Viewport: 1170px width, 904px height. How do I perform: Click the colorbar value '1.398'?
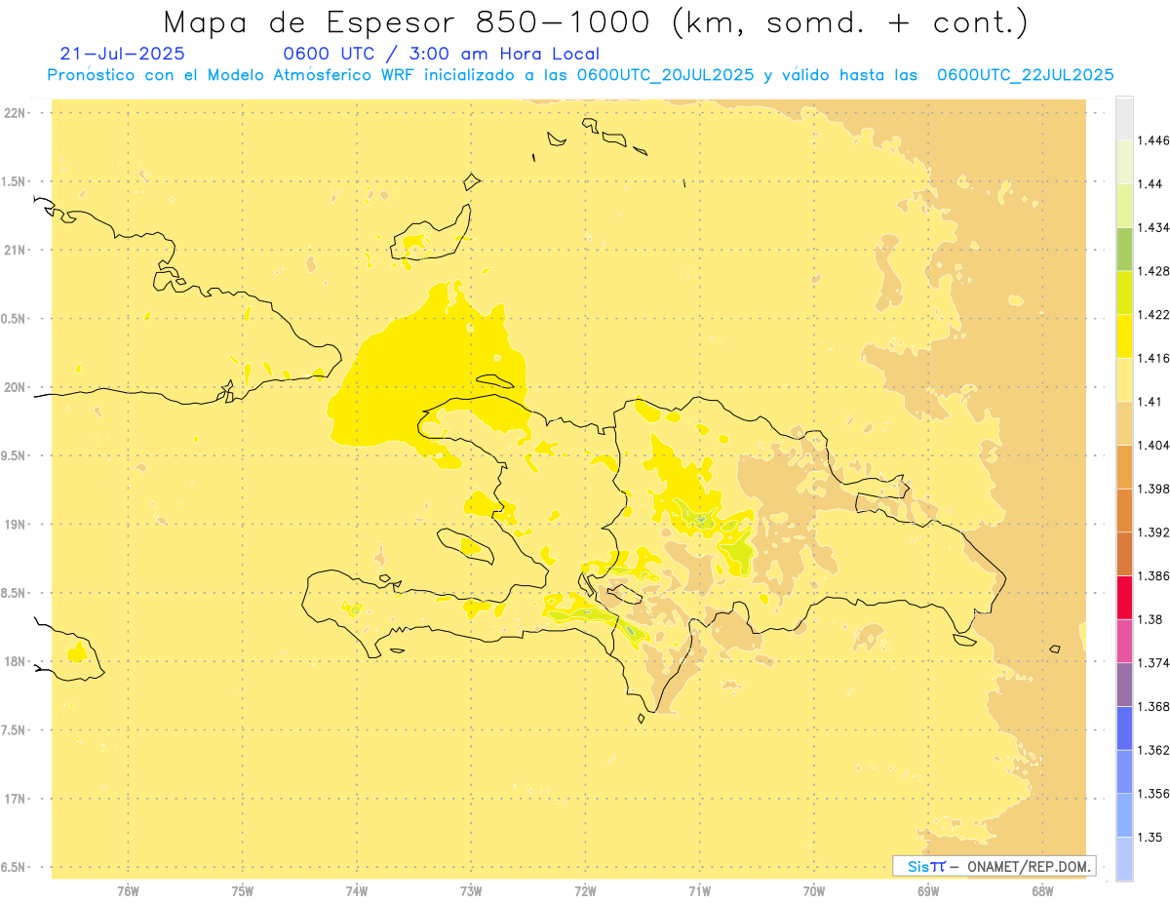(1152, 489)
